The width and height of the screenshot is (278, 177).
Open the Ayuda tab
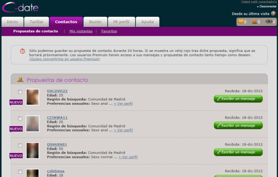coord(147,22)
